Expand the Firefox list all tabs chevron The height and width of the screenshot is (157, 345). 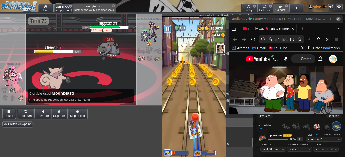point(338,29)
